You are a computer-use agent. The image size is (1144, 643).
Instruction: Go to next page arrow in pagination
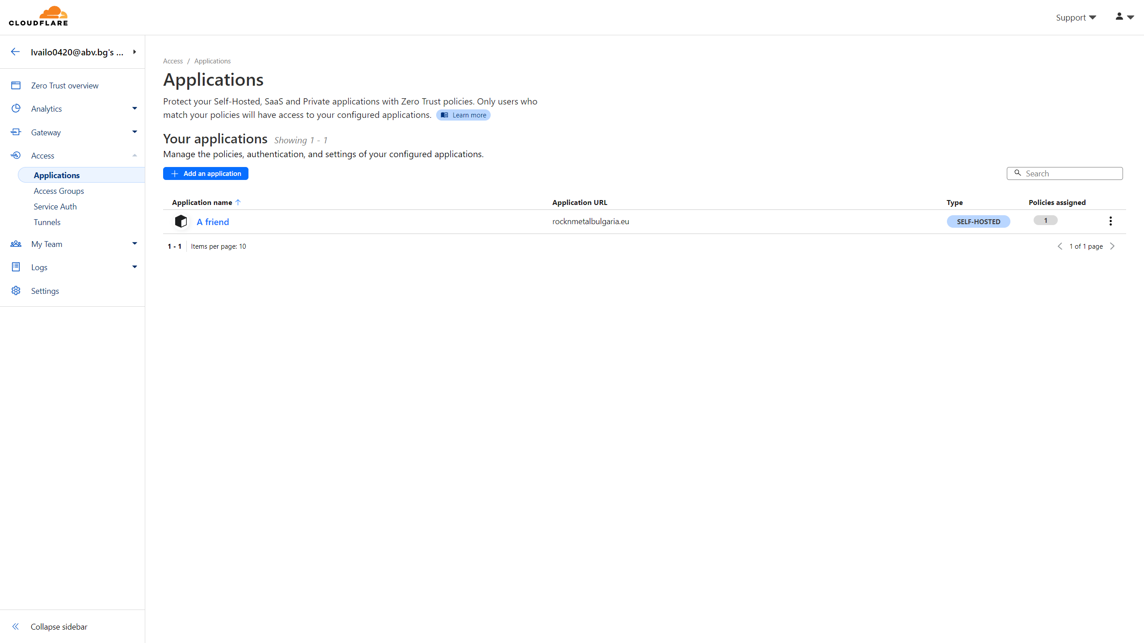(x=1112, y=246)
